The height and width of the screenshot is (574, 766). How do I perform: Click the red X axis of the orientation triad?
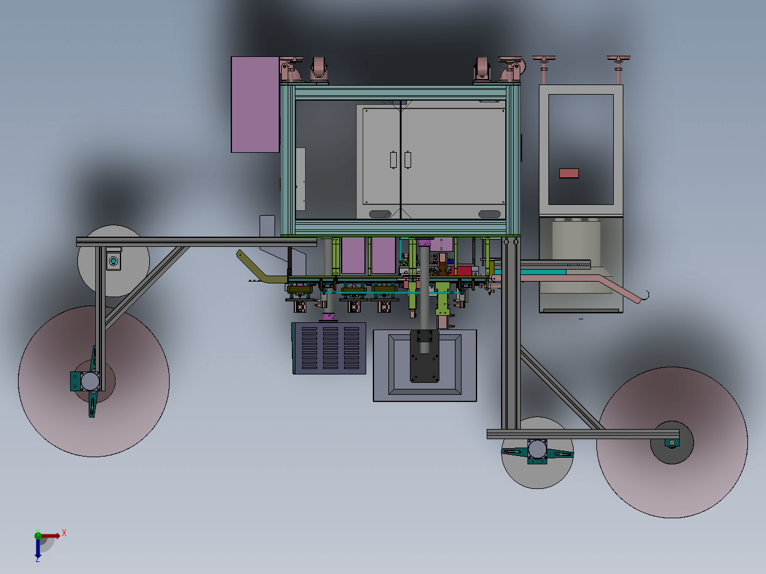click(x=50, y=536)
